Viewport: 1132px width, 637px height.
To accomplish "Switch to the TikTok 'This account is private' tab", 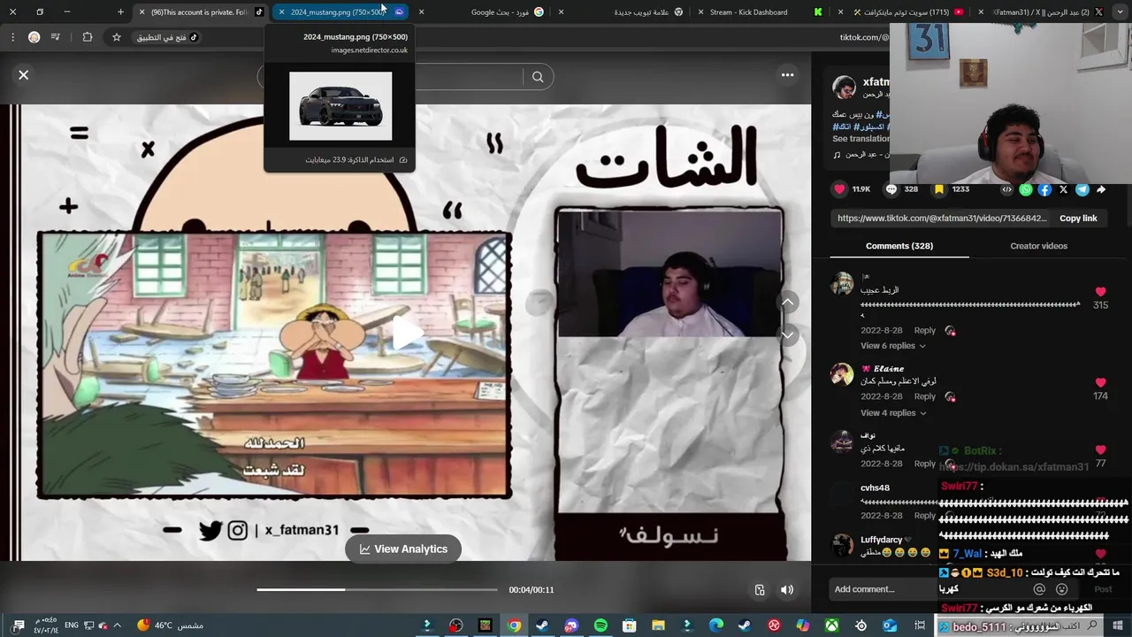I will coord(199,12).
